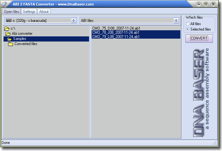Click the Abi converter folder icon
Image resolution: width=222 pixels, height=151 pixels.
tap(8, 33)
